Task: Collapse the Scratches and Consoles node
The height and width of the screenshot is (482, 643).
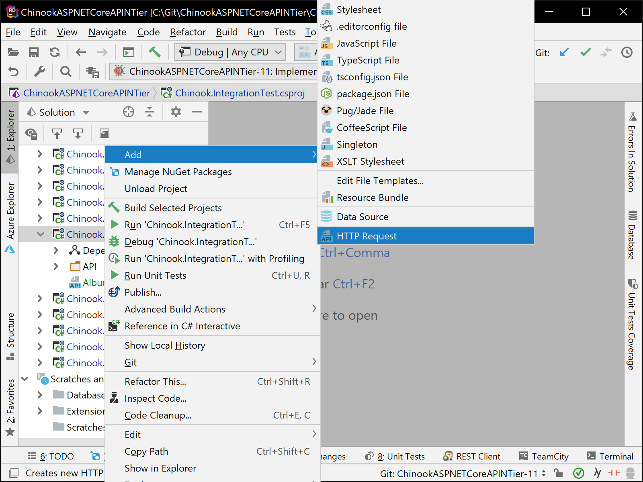Action: click(x=25, y=379)
